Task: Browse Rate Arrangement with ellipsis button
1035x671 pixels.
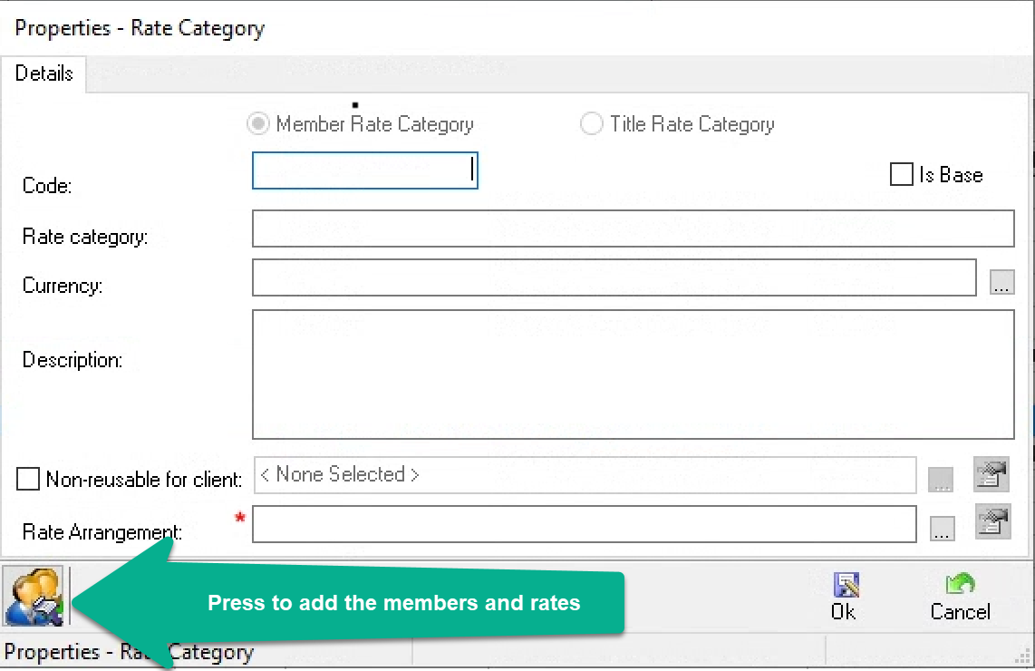Action: coord(943,529)
